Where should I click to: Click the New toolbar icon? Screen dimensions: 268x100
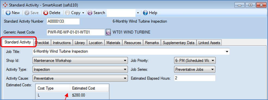click(x=8, y=13)
